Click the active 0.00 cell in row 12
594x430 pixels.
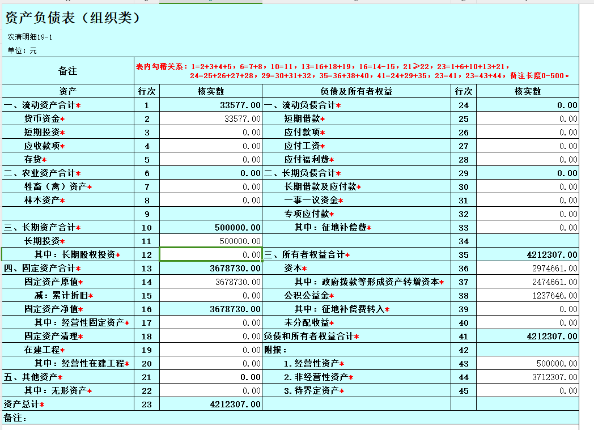pyautogui.click(x=211, y=255)
